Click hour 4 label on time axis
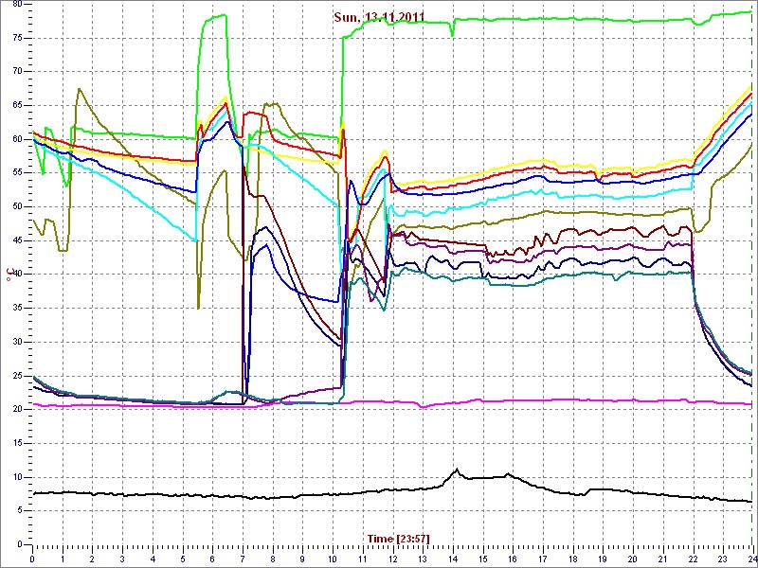The image size is (758, 568). (x=153, y=559)
